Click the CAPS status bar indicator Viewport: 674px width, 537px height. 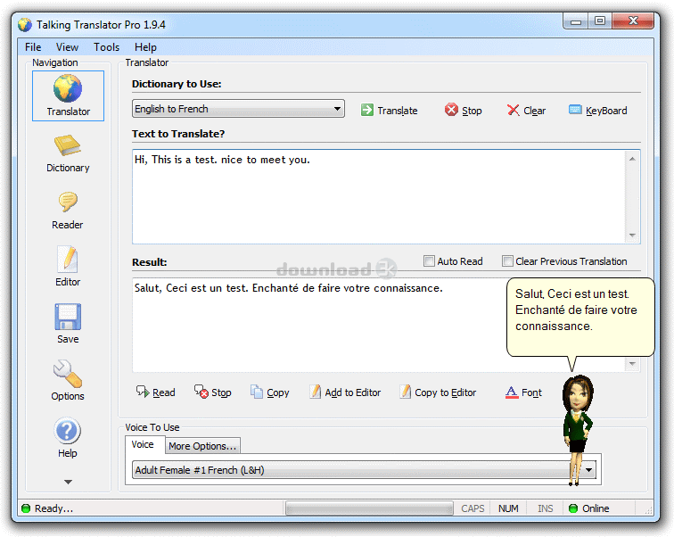473,508
